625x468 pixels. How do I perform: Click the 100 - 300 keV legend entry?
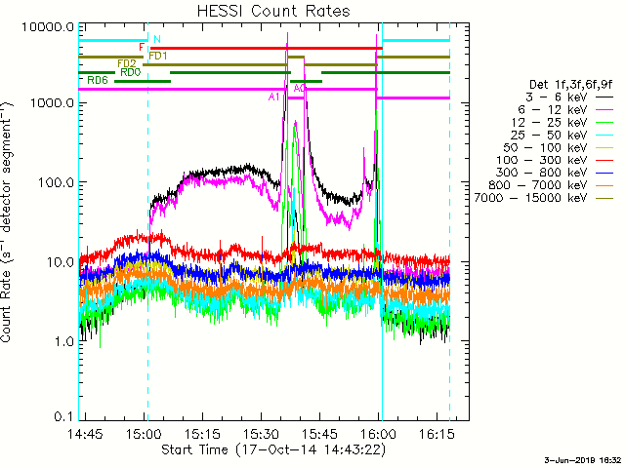coord(542,160)
